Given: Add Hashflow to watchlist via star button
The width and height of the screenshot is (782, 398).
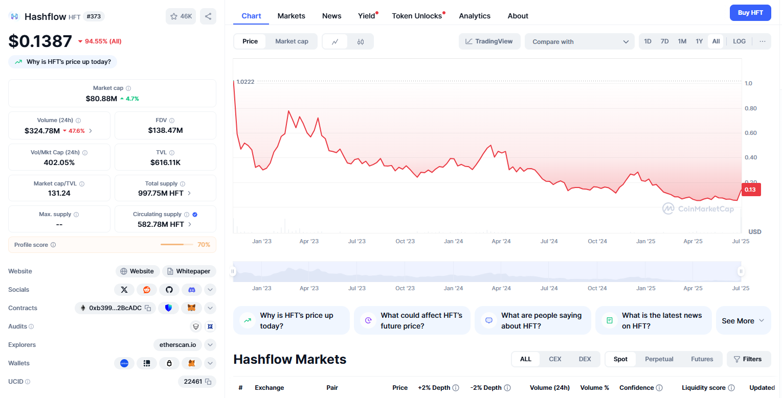Looking at the screenshot, I should click(181, 16).
